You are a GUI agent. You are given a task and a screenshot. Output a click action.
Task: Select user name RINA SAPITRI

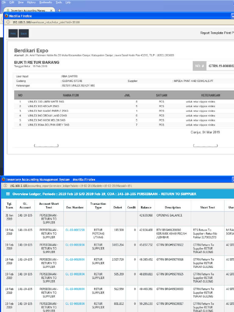point(70,76)
